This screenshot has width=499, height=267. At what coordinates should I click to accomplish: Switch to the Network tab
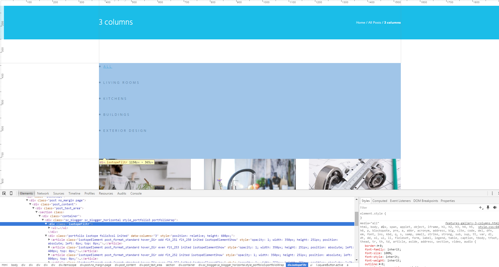click(x=43, y=193)
